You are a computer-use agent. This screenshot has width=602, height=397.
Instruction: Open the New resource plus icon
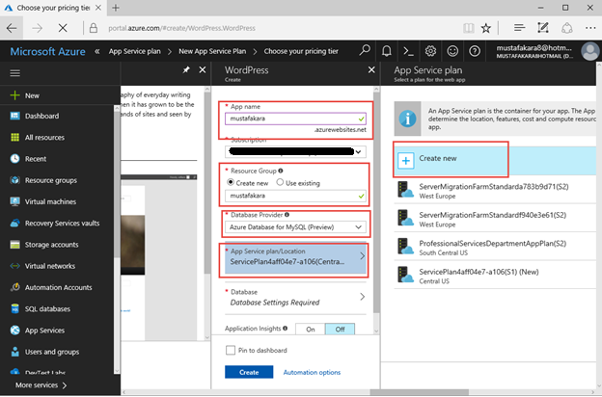click(x=14, y=95)
